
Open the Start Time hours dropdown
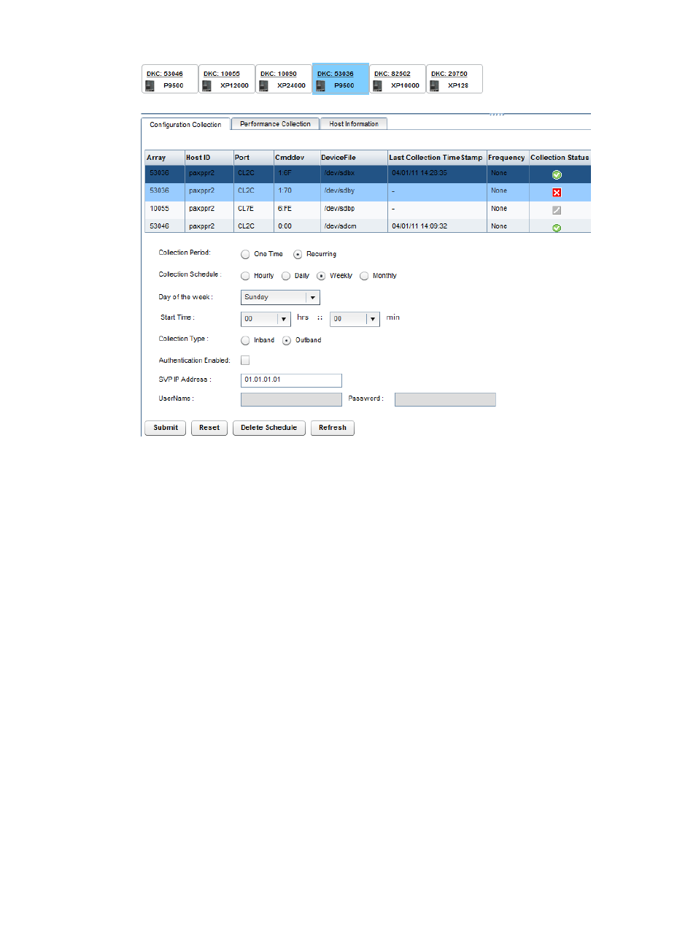tap(266, 319)
